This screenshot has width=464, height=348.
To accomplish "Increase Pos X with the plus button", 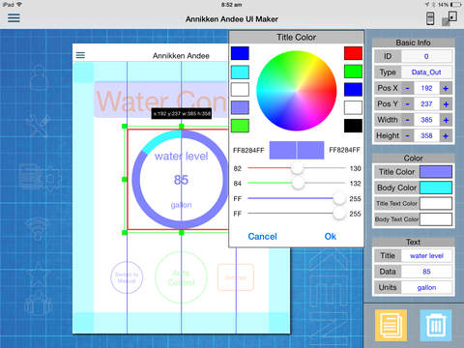I will [x=446, y=88].
